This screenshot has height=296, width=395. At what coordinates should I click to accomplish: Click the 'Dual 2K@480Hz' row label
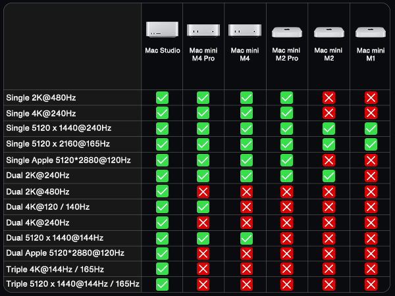point(38,192)
